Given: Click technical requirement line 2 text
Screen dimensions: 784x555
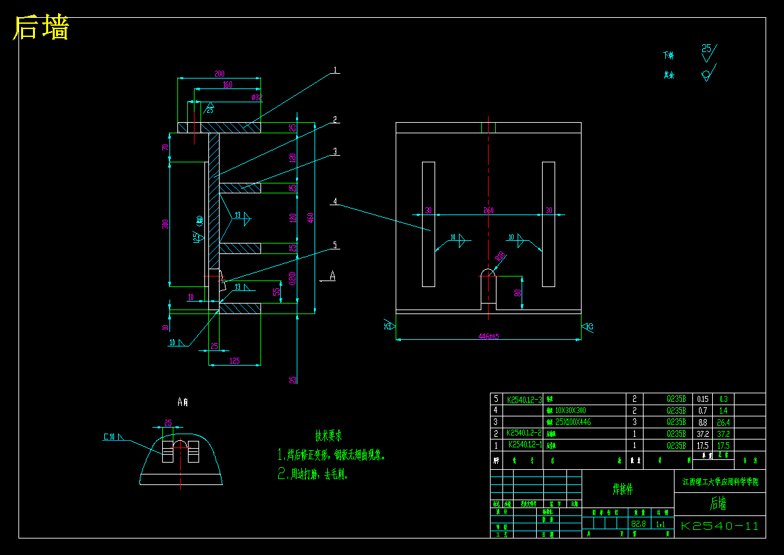Looking at the screenshot, I should pyautogui.click(x=313, y=473).
